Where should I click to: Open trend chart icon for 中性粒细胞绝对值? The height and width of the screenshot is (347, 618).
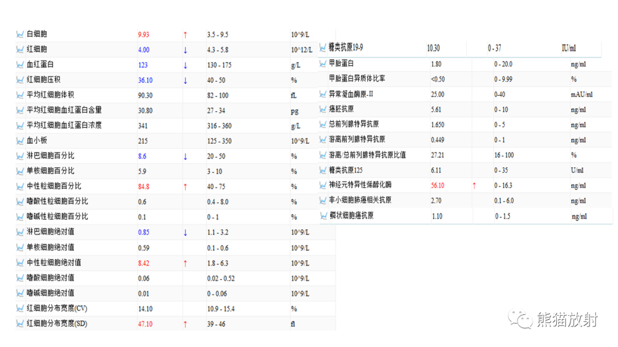19,263
